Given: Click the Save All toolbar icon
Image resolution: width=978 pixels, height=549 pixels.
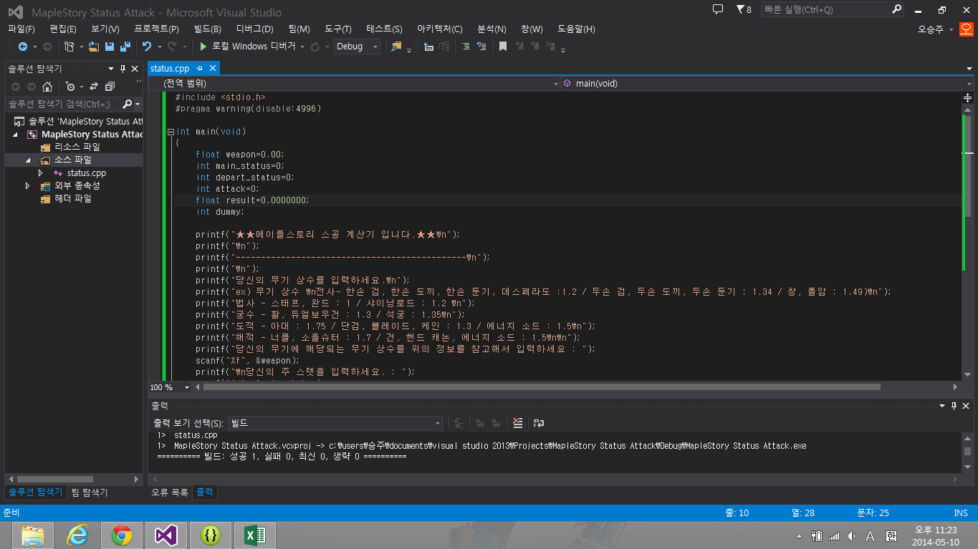Looking at the screenshot, I should click(x=125, y=47).
